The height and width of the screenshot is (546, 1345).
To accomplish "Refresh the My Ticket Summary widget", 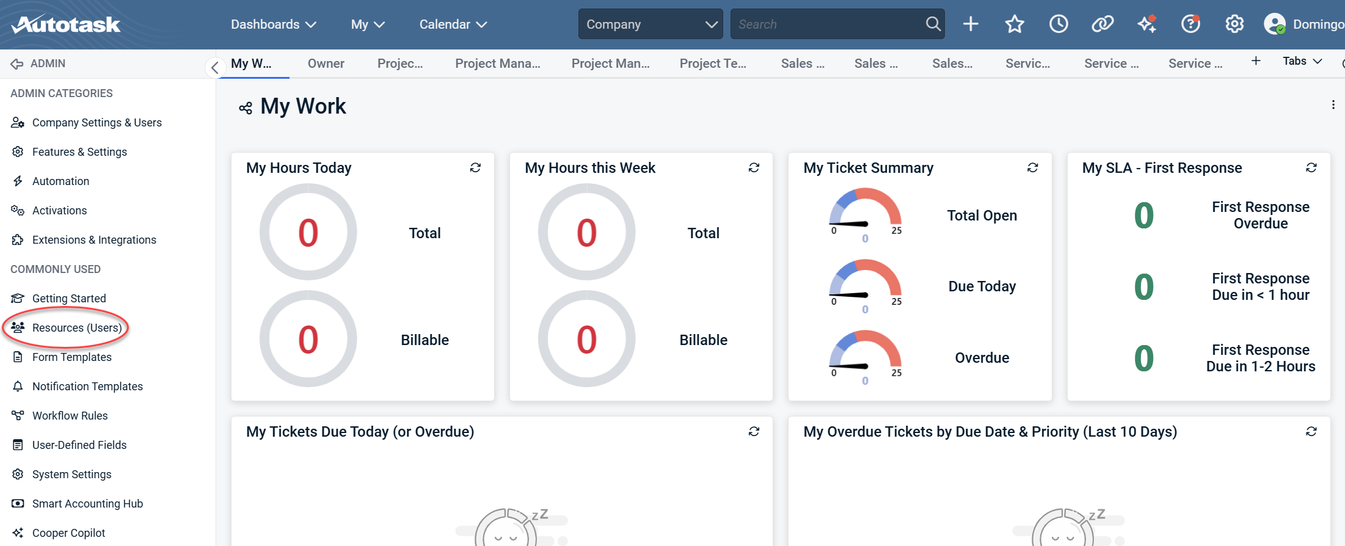I will click(x=1032, y=167).
